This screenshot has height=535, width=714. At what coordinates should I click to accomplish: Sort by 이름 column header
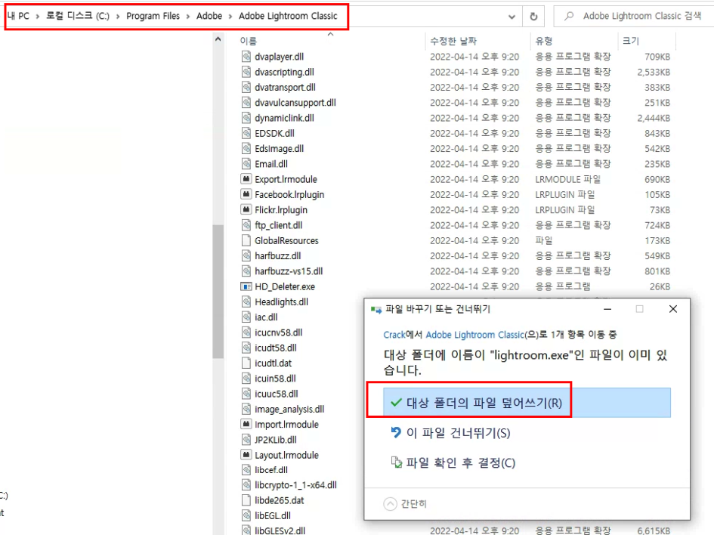tap(248, 41)
